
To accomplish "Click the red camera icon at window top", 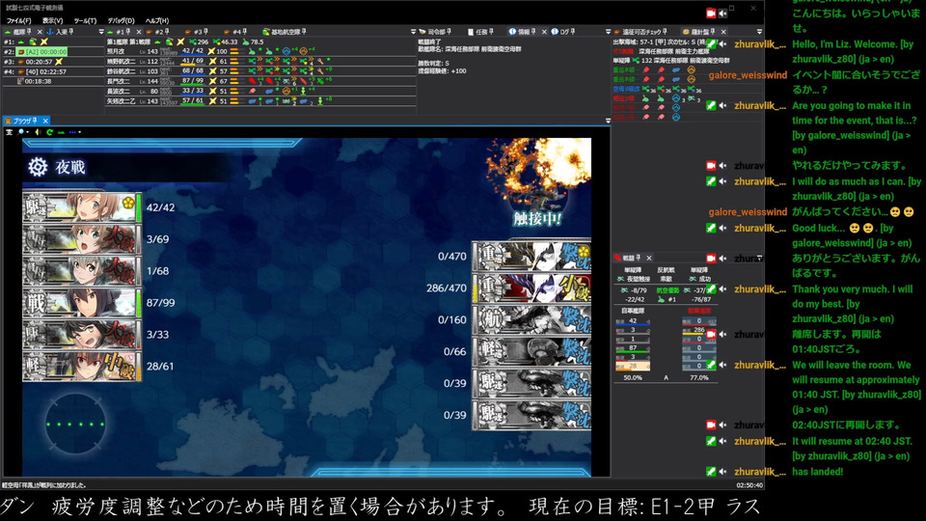I will (711, 13).
